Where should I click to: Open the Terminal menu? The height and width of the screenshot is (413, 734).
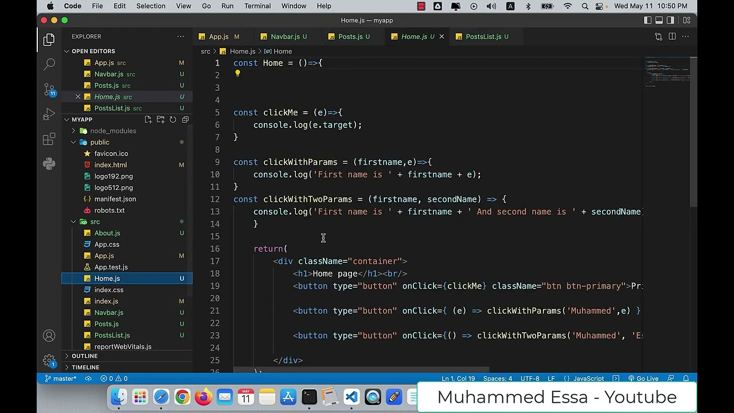point(257,6)
